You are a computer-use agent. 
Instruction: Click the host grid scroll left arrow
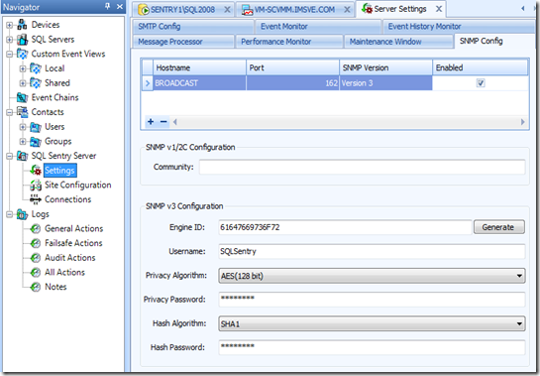pyautogui.click(x=175, y=122)
